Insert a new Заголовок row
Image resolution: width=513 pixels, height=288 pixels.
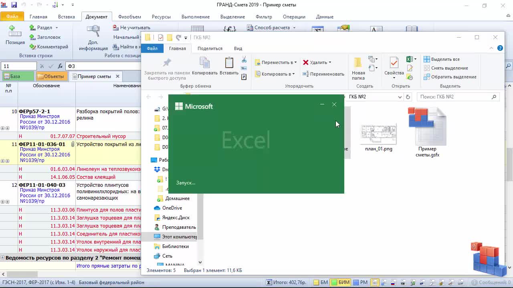point(44,37)
